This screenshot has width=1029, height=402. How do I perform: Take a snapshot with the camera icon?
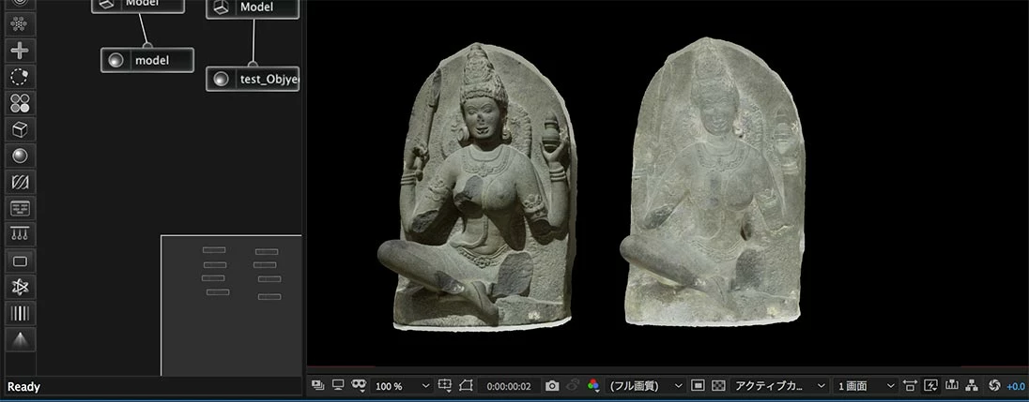click(x=553, y=386)
